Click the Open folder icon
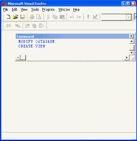137x141 pixels. point(15,17)
